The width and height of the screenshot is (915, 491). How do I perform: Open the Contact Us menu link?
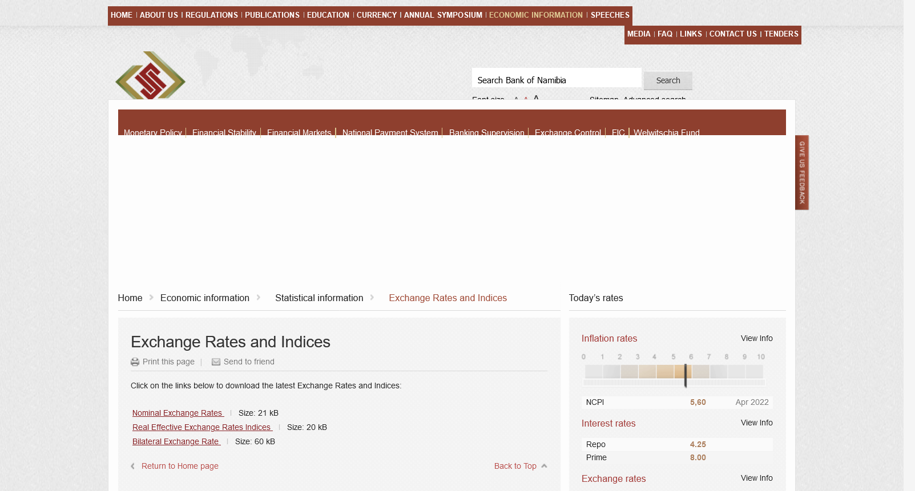732,34
